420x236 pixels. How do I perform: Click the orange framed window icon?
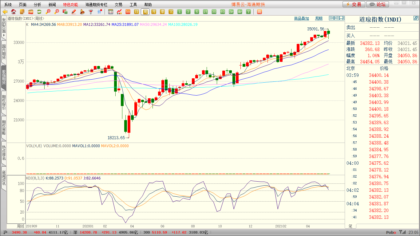coord(259,12)
